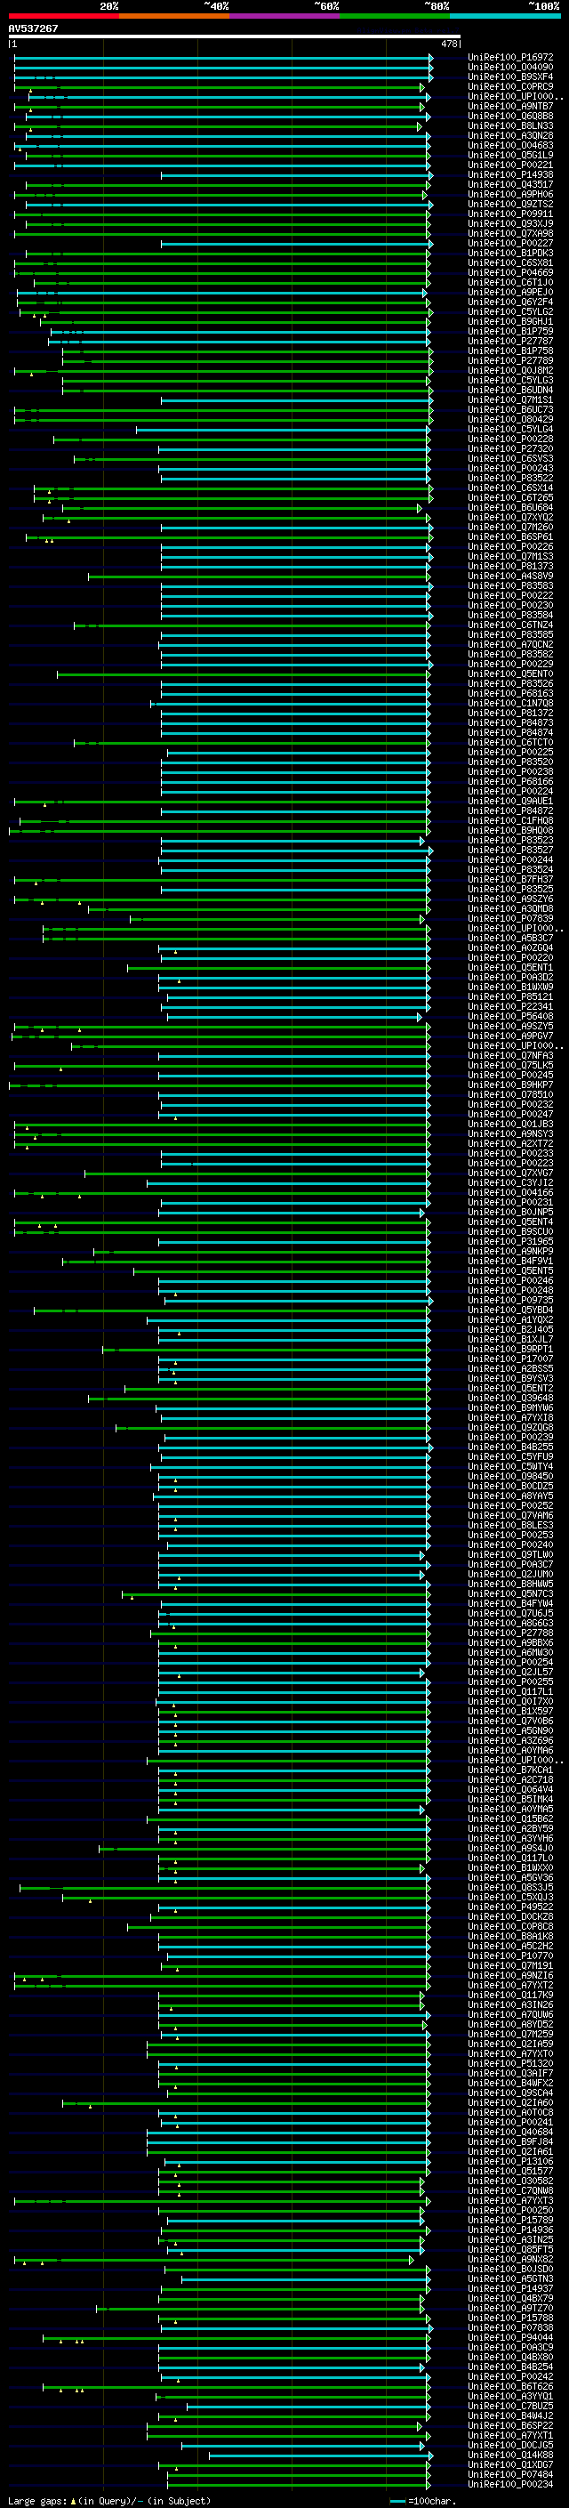Select the UniRef100_B1P759 label
The height and width of the screenshot is (2508, 569).
click(x=510, y=331)
